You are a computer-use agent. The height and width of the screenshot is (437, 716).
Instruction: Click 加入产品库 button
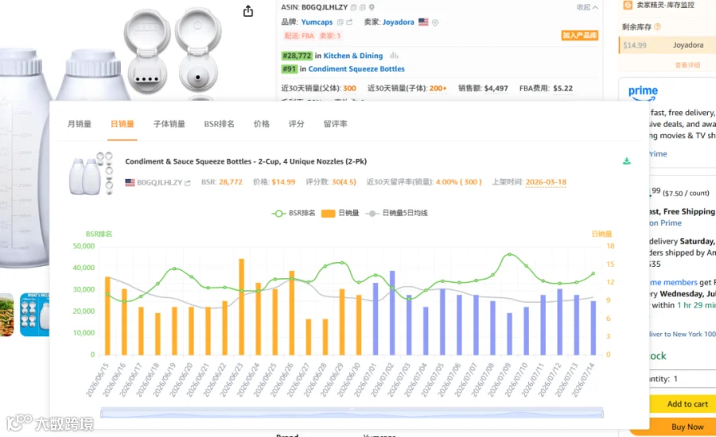579,35
